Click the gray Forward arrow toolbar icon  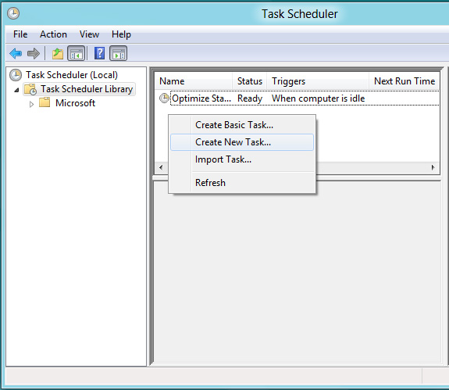pyautogui.click(x=34, y=53)
